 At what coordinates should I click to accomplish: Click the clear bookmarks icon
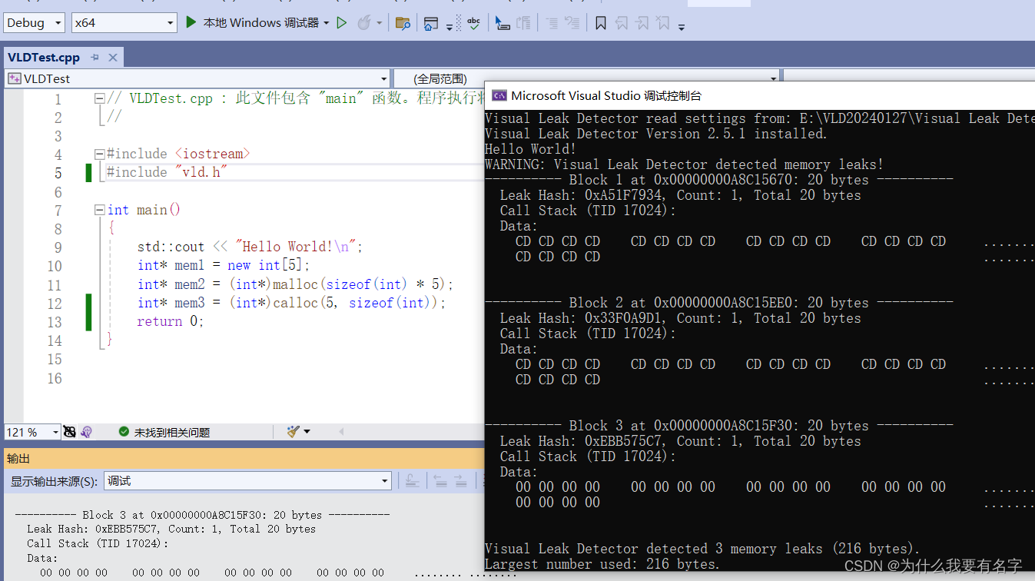(x=662, y=23)
